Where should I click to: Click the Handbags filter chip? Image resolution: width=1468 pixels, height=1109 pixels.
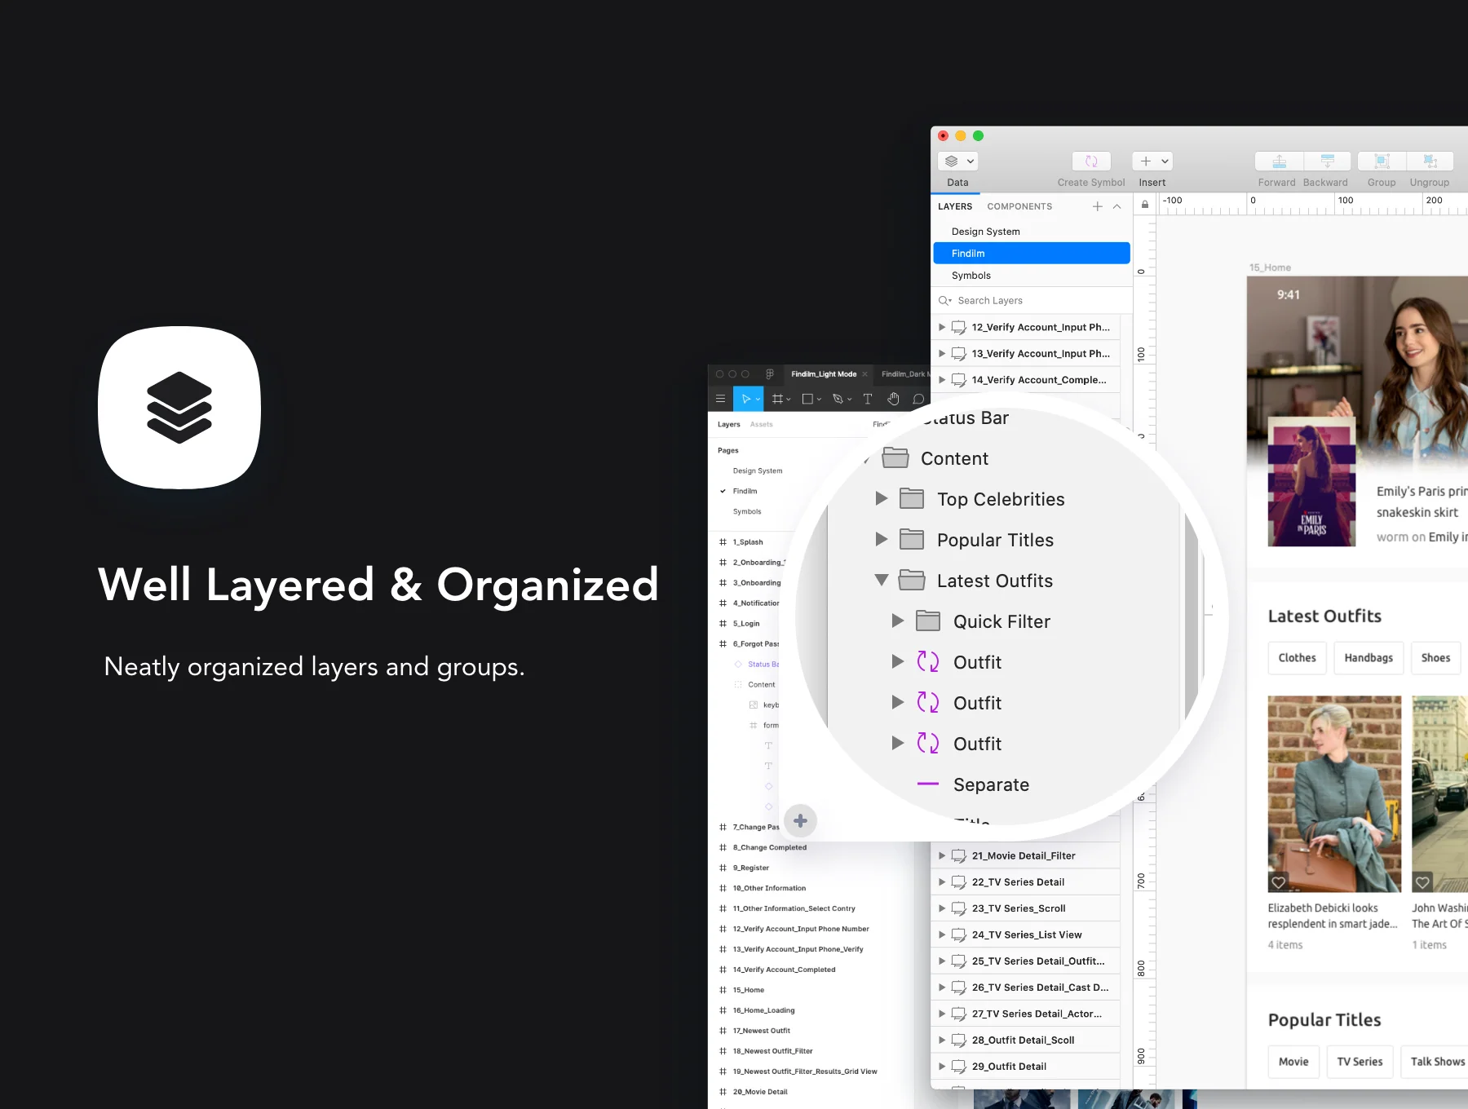(1369, 658)
